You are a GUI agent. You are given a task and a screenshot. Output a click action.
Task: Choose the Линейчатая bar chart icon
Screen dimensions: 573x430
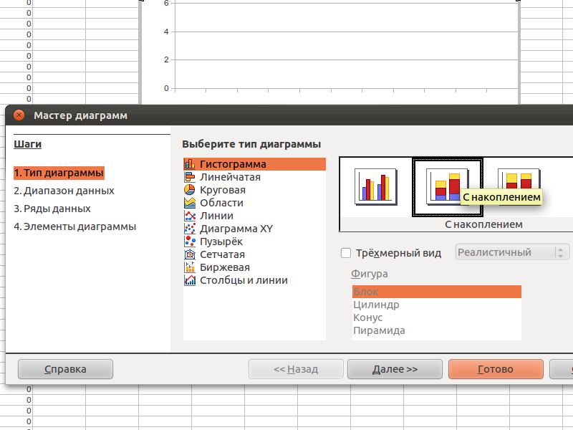point(191,177)
